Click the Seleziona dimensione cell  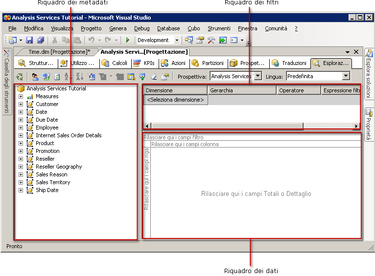(x=175, y=100)
